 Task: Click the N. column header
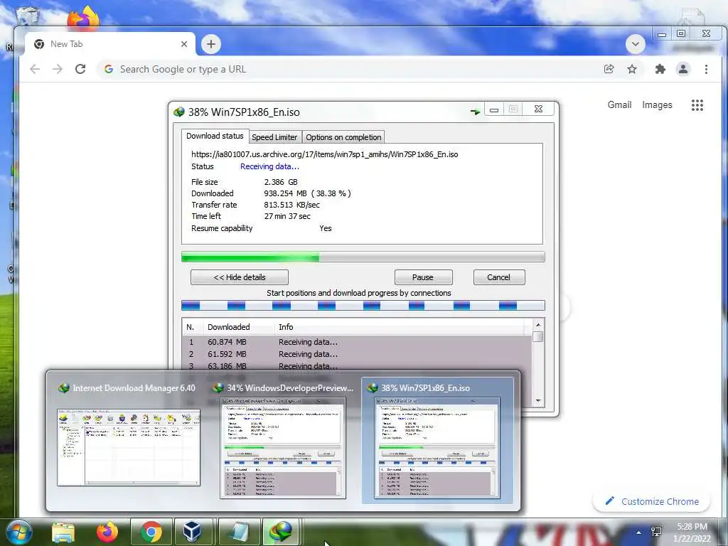pos(193,327)
